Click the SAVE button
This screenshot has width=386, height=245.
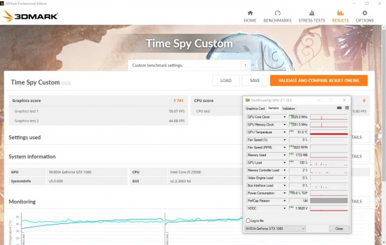pos(255,80)
